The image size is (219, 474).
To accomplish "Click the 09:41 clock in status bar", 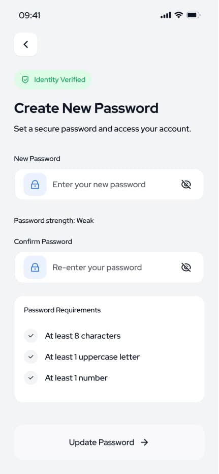I will tap(29, 15).
